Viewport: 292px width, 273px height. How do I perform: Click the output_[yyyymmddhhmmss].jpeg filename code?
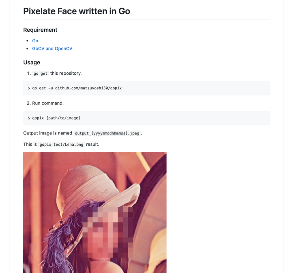pyautogui.click(x=107, y=133)
